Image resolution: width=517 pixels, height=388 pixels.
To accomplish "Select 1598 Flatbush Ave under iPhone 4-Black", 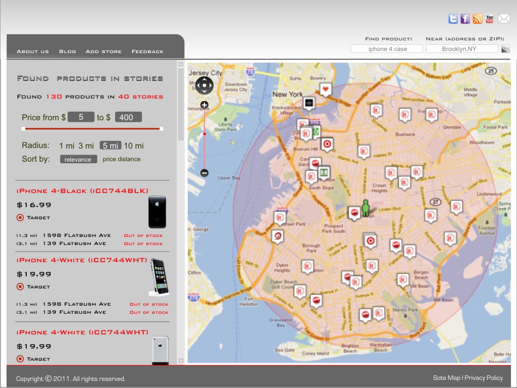I will coord(77,235).
